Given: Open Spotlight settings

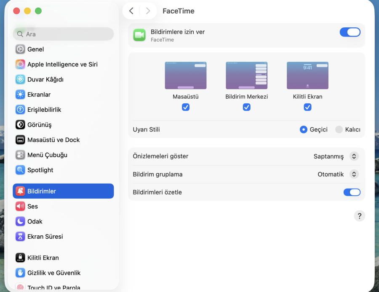Looking at the screenshot, I should pos(39,170).
